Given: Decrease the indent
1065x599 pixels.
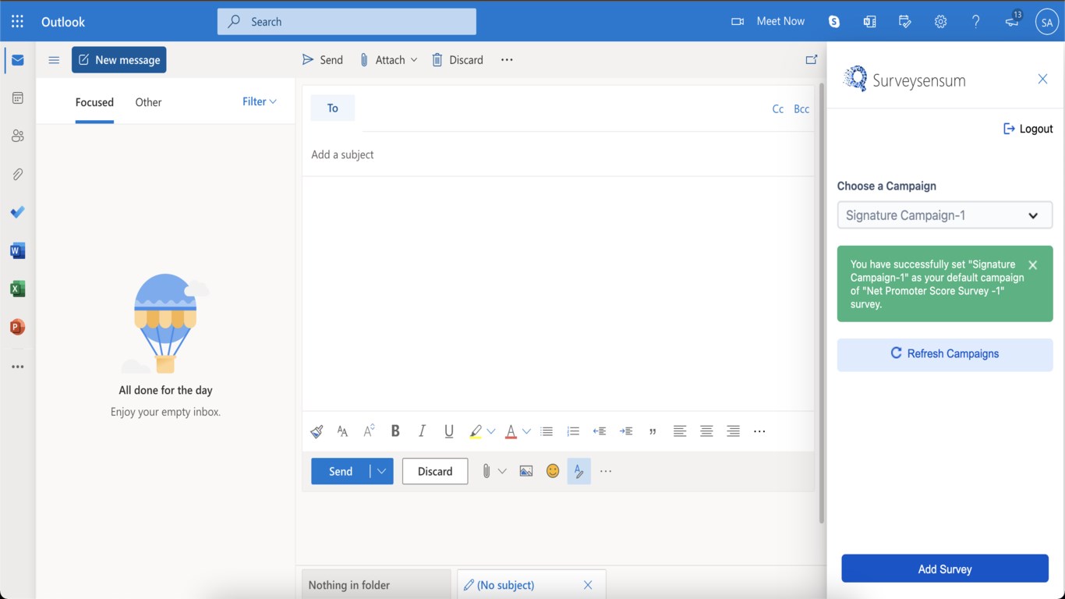Looking at the screenshot, I should tap(600, 431).
